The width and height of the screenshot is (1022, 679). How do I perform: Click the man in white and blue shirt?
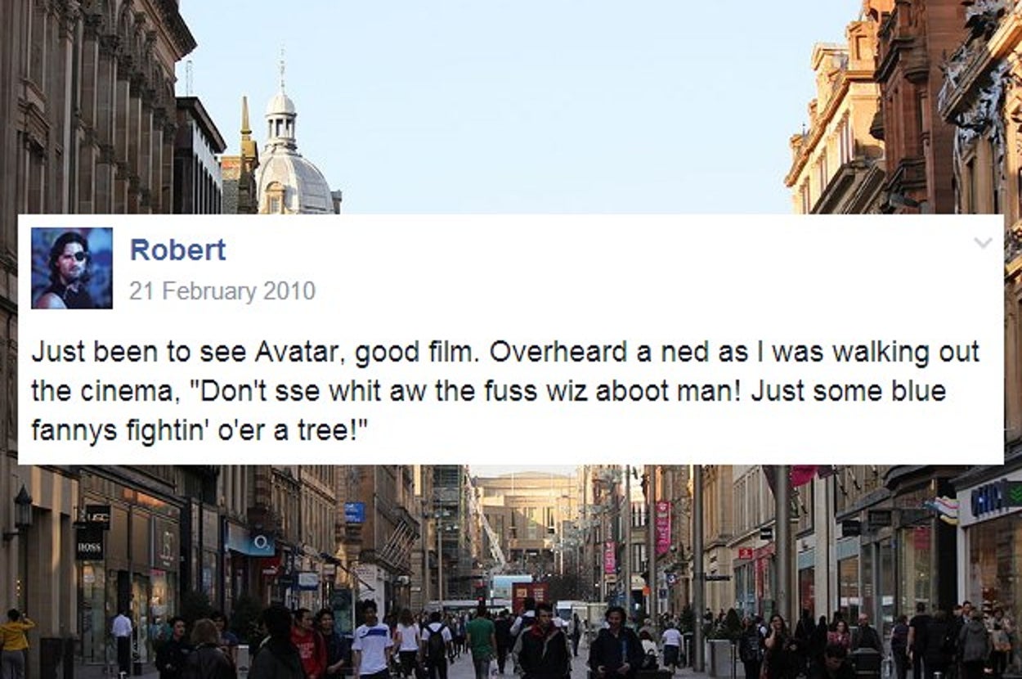pyautogui.click(x=372, y=641)
